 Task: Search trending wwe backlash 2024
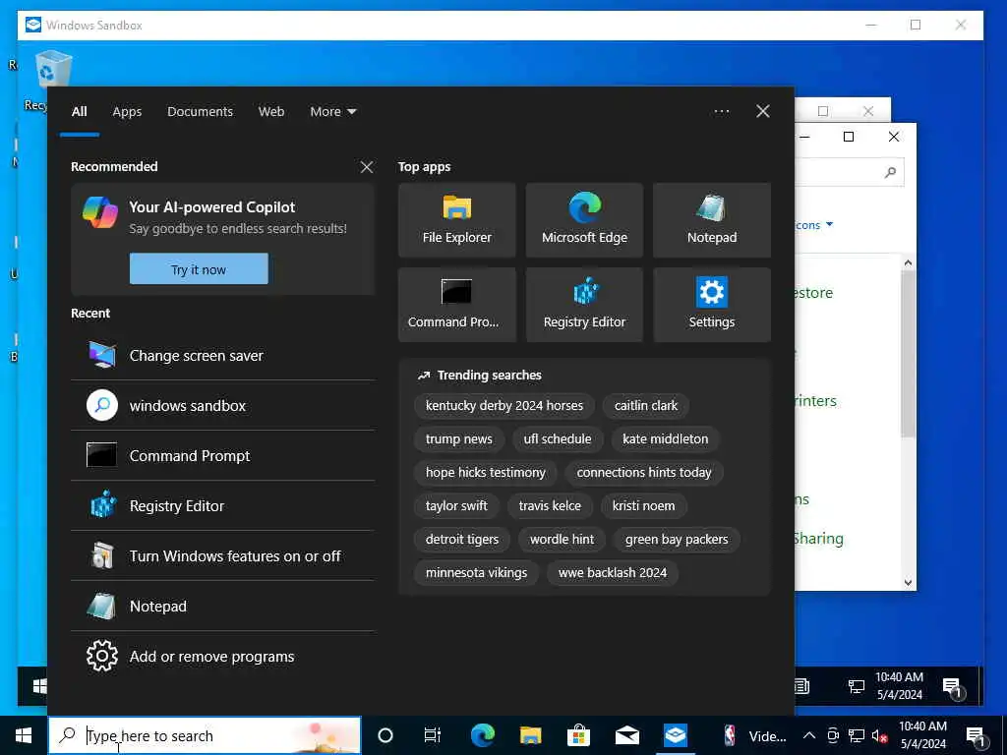click(613, 573)
